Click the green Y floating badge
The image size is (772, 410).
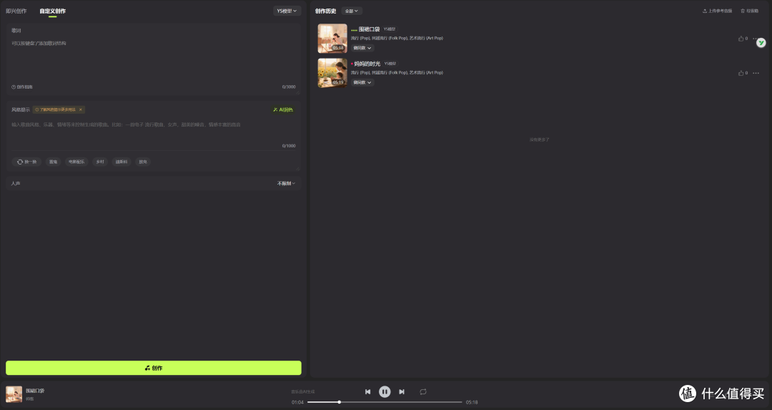[761, 43]
